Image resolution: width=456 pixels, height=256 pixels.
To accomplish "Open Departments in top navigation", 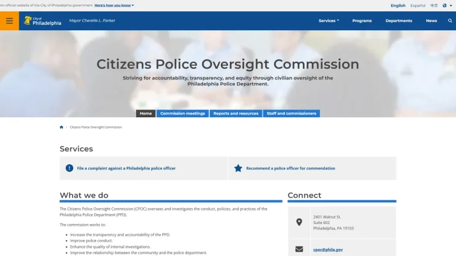I will pos(399,21).
